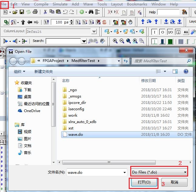Click the views layout icon in dialog

[x=158, y=71]
